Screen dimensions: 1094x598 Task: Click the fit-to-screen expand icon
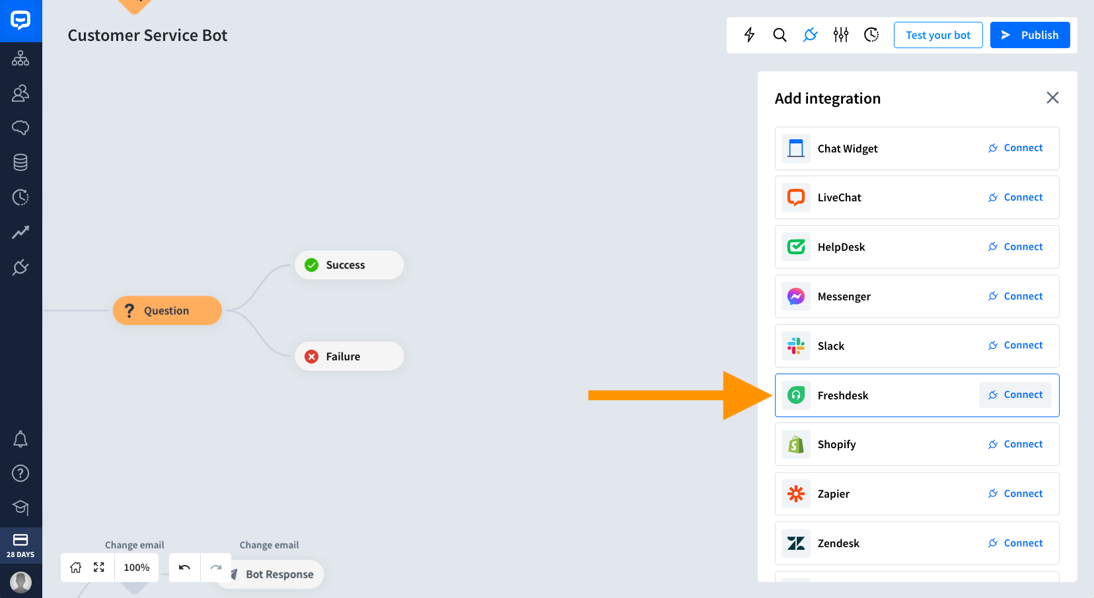[99, 568]
